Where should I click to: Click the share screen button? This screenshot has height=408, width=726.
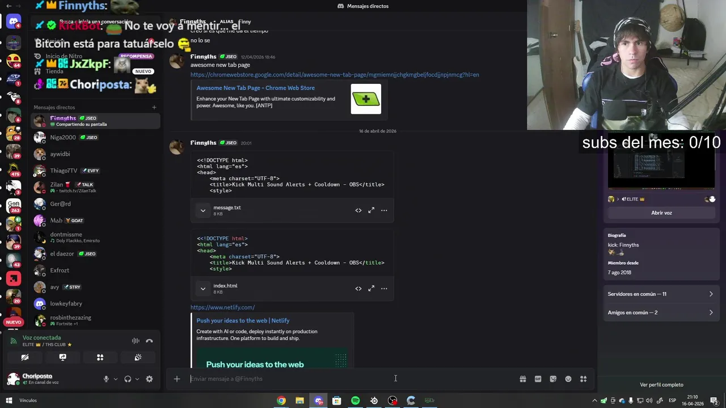(x=62, y=358)
